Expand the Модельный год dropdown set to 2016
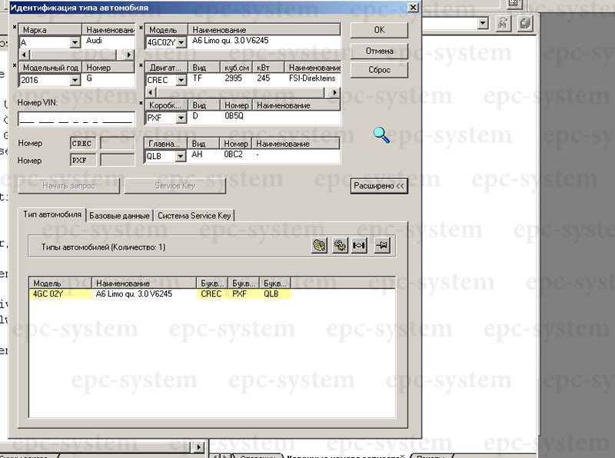 75,81
